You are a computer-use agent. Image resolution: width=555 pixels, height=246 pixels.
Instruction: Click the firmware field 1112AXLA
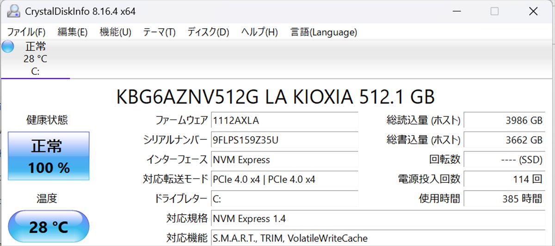pyautogui.click(x=284, y=121)
